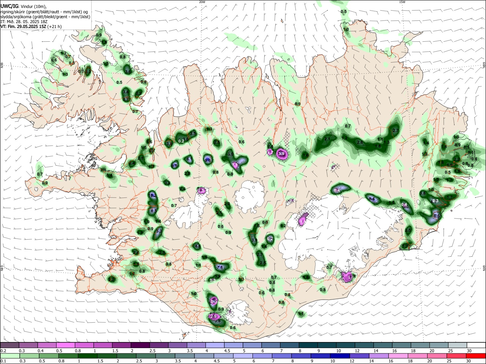Click the dusky purple 0.2 snow swatch
This screenshot has height=364, width=486.
point(10,345)
